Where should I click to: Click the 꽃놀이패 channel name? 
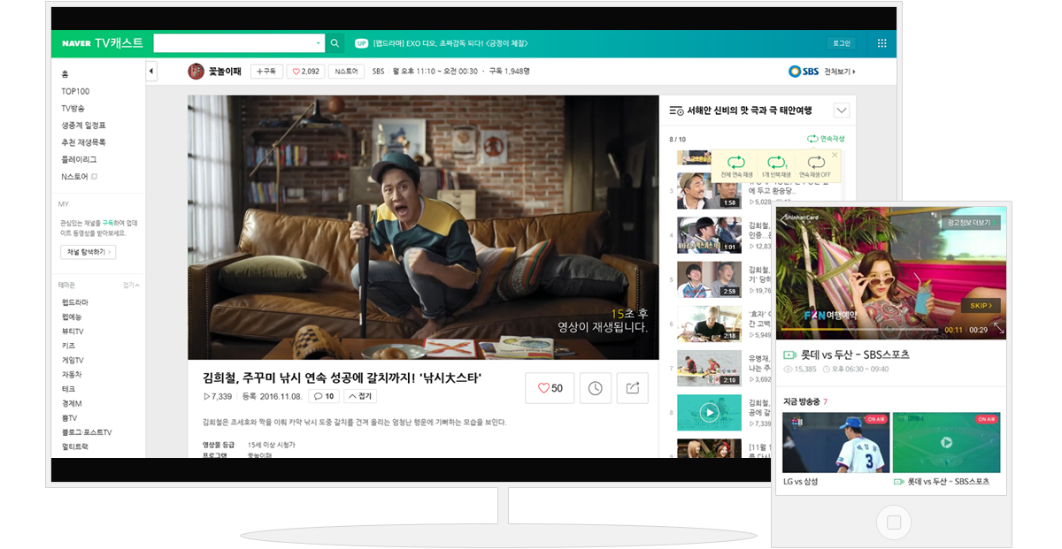[x=227, y=72]
